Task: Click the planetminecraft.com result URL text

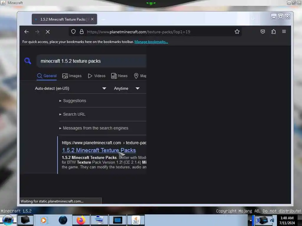Action: click(x=104, y=143)
